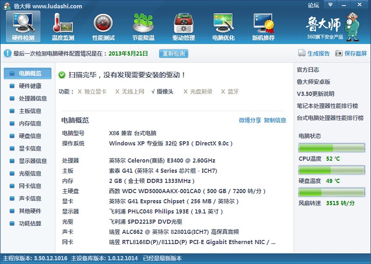The width and height of the screenshot is (371, 264).
Task: Open the V3.50更新说明 link
Action: point(316,94)
